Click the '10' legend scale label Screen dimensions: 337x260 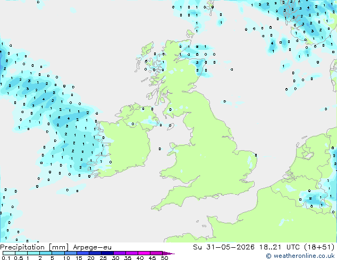[66, 258]
